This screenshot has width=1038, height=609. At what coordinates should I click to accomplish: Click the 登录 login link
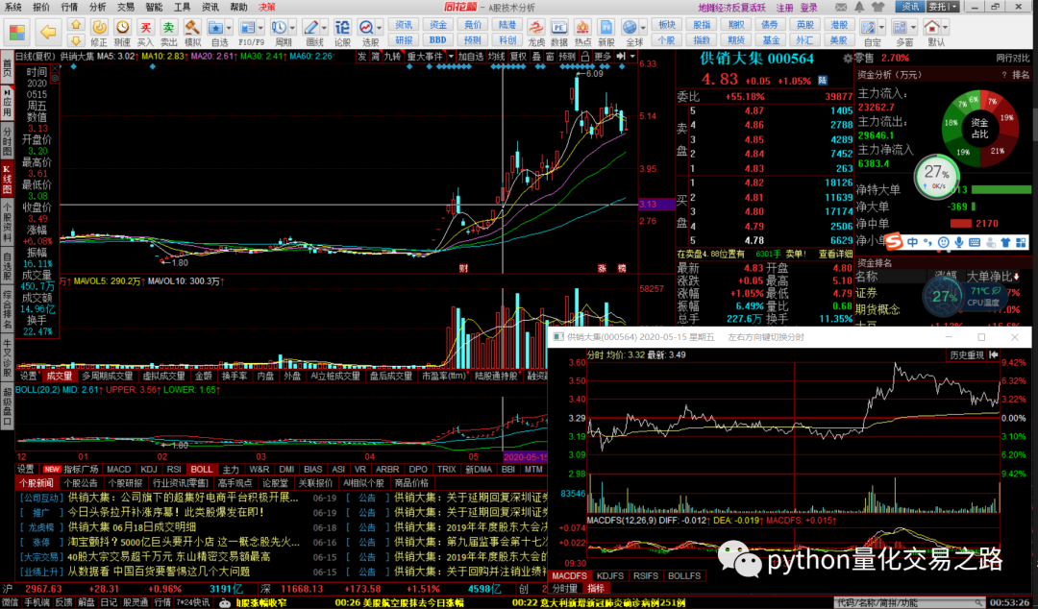tap(809, 8)
